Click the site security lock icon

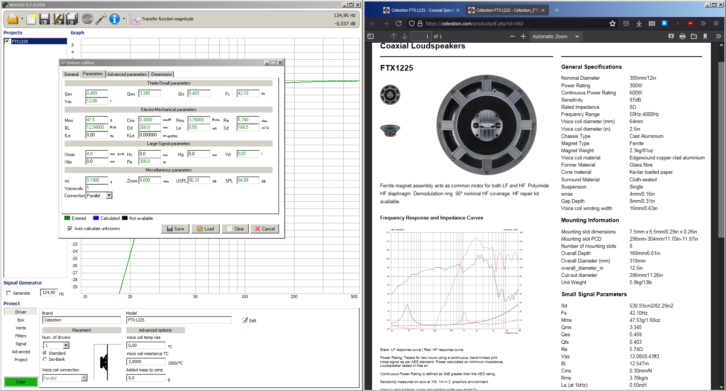point(420,23)
